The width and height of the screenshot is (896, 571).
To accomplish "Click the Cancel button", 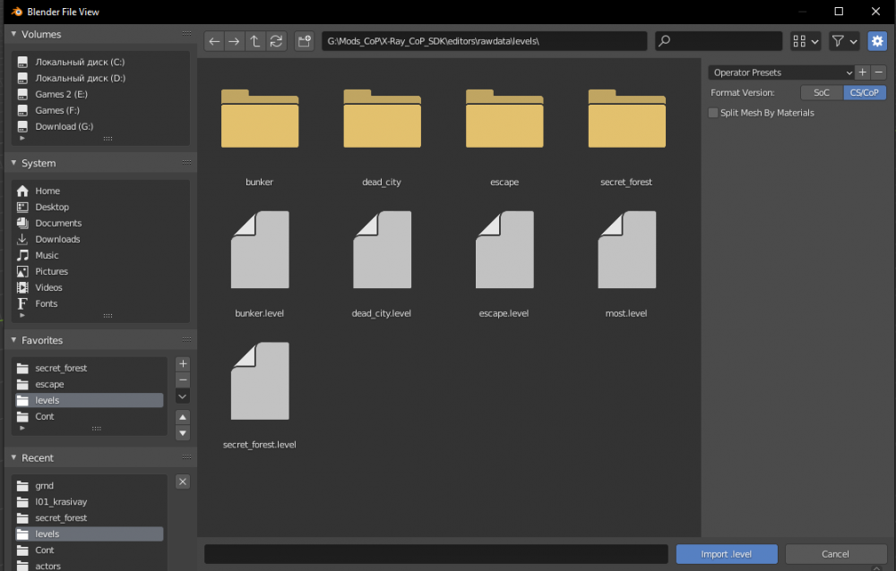I will 835,554.
